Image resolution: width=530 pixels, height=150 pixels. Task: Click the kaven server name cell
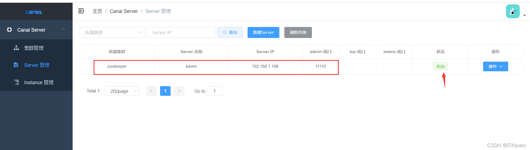click(x=191, y=66)
